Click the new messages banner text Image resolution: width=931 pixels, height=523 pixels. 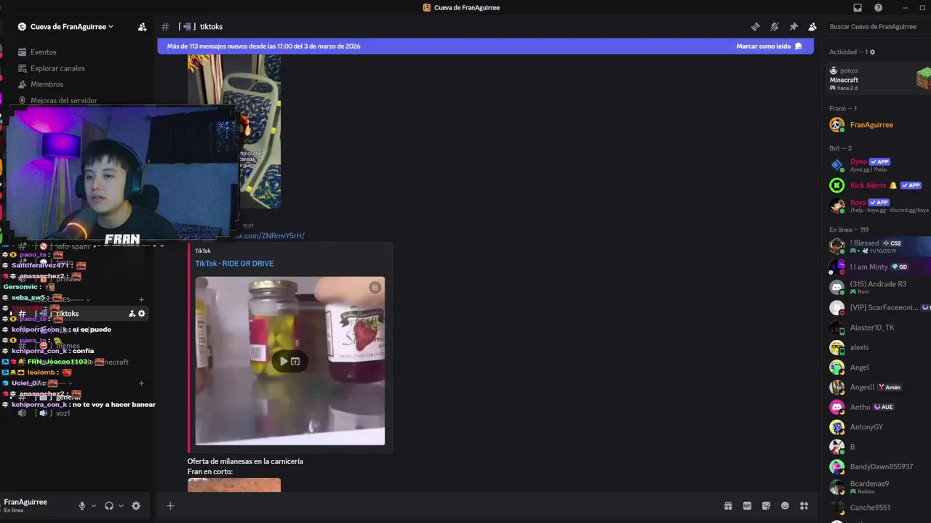click(263, 46)
